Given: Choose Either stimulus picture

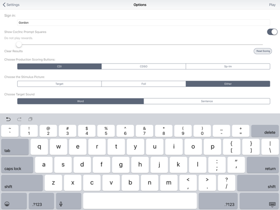Looking at the screenshot, I should click(228, 84).
